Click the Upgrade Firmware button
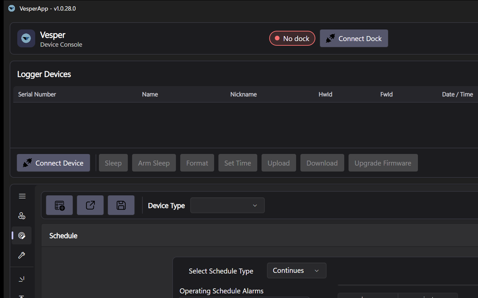This screenshot has height=298, width=478. click(x=383, y=163)
